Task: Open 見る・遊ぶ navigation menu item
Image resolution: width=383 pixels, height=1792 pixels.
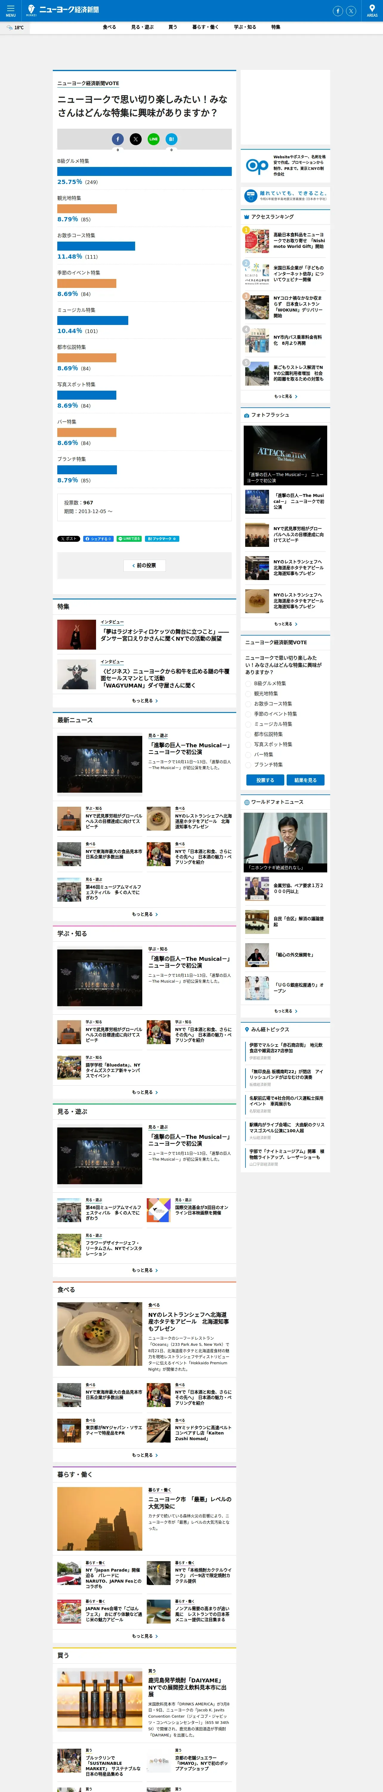Action: (x=143, y=27)
